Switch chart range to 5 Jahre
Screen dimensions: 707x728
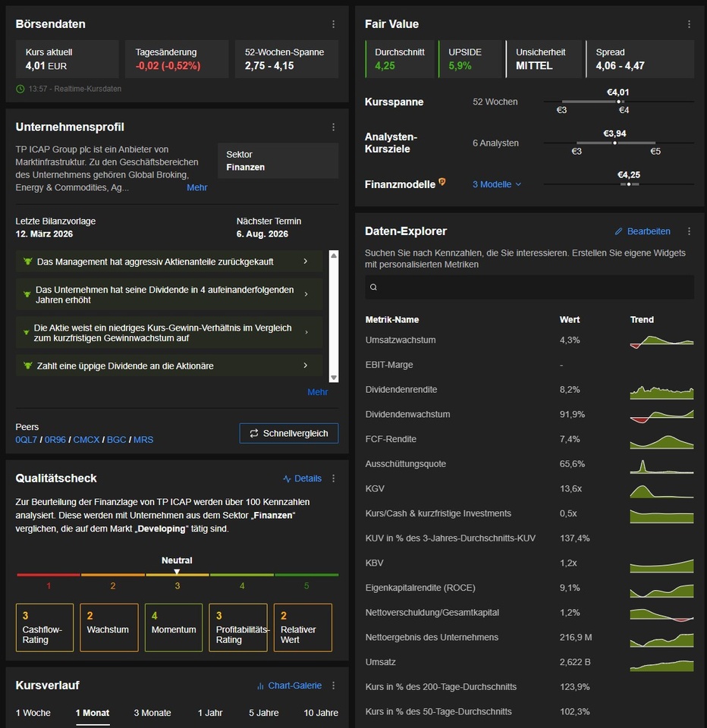263,713
